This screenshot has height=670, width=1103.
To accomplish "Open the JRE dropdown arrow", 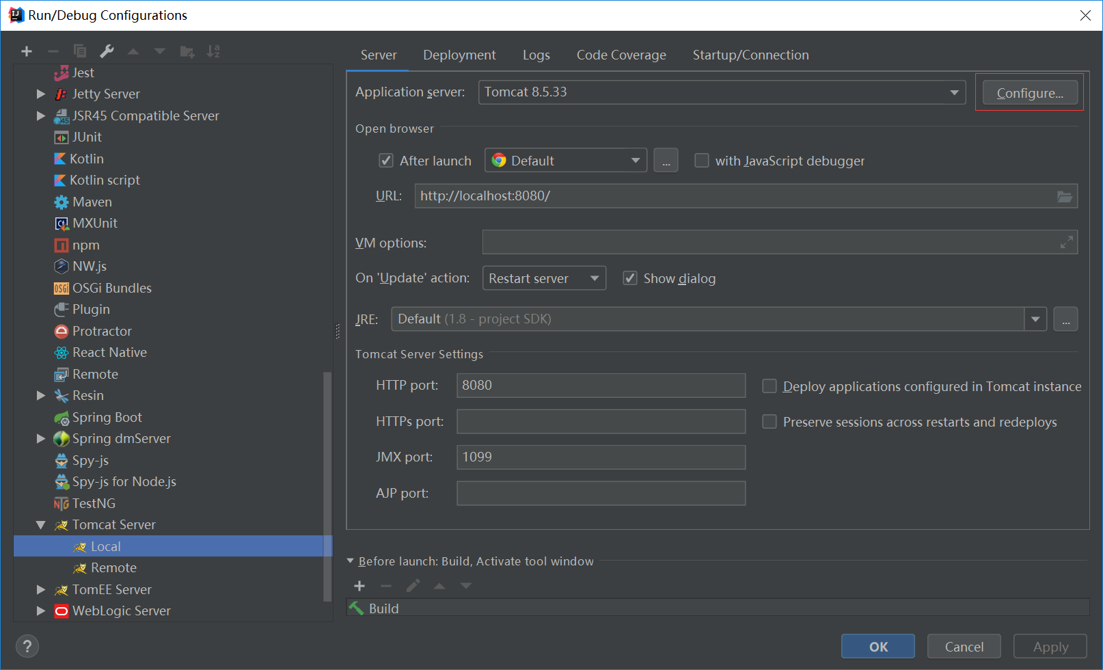I will (1035, 319).
